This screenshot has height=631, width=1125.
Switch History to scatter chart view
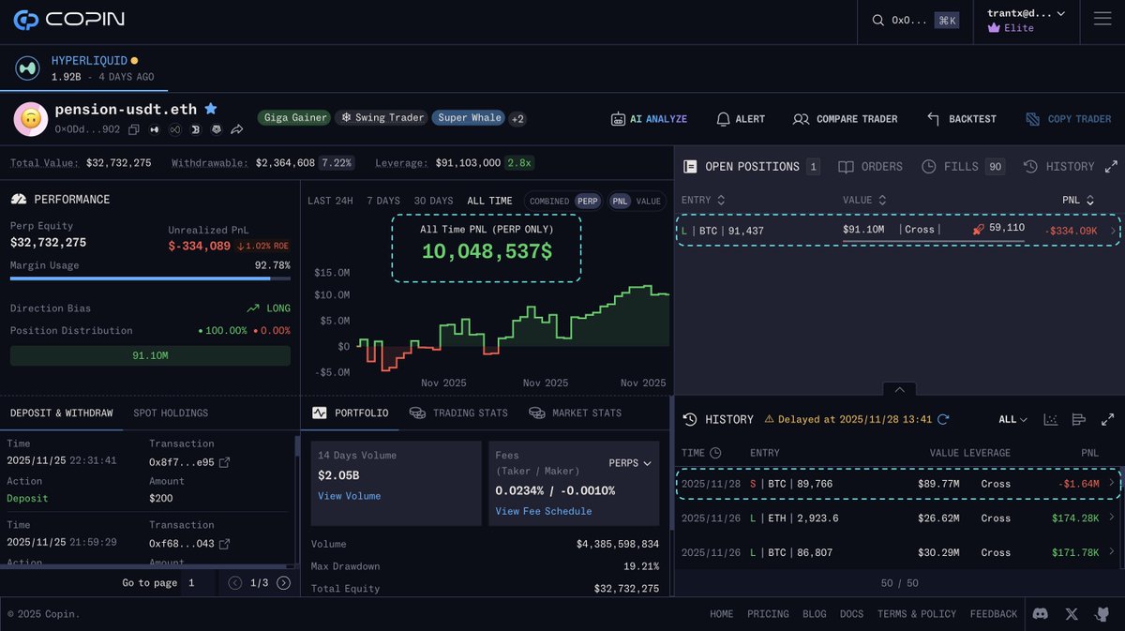click(1050, 419)
